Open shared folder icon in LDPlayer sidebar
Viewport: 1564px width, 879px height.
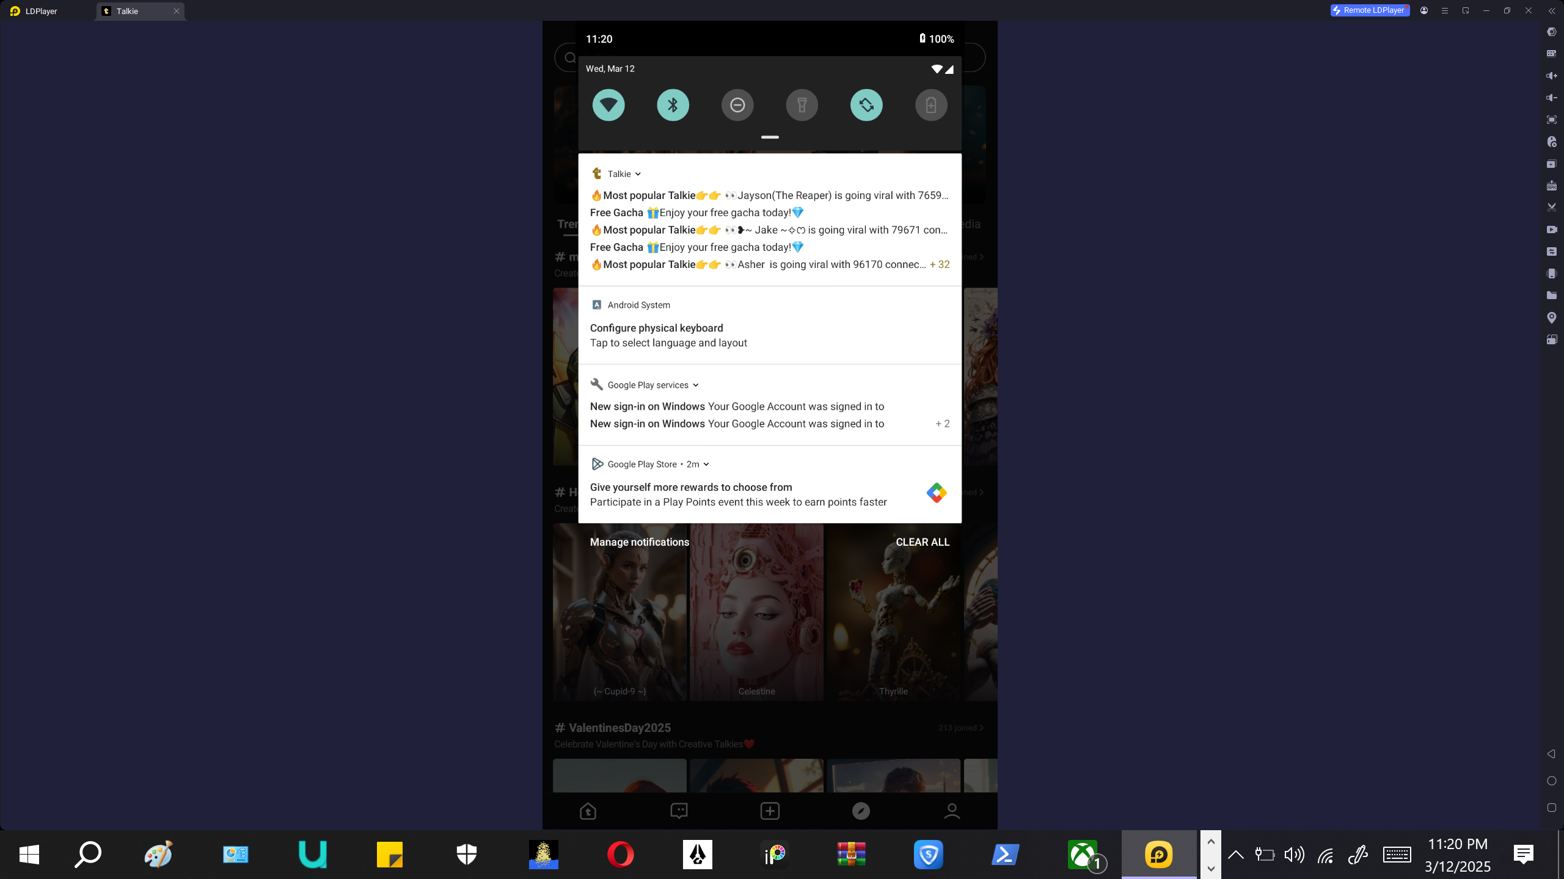(1551, 295)
